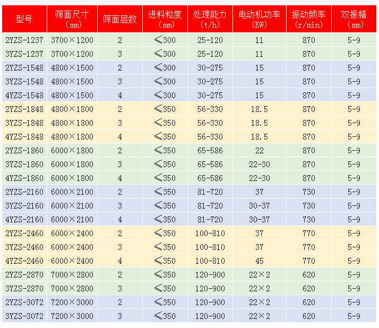The width and height of the screenshot is (379, 328).
Task: Click power 30-37 in the 3YZS-2160 row
Action: 260,205
